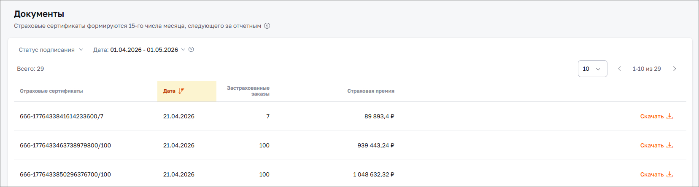Click Скачать for the 89 893,4 ₽ row
The width and height of the screenshot is (699, 187).
[x=652, y=116]
